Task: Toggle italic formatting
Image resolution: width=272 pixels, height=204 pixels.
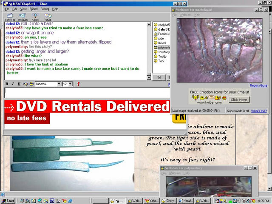Action: pos(13,84)
